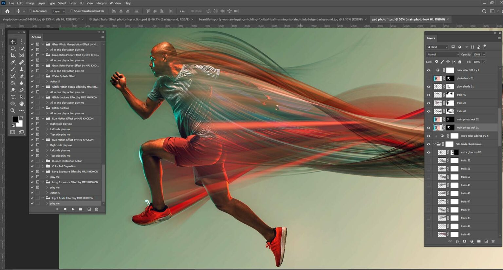The height and width of the screenshot is (270, 503).
Task: Choose the Eyedropper tool
Action: pos(13,62)
